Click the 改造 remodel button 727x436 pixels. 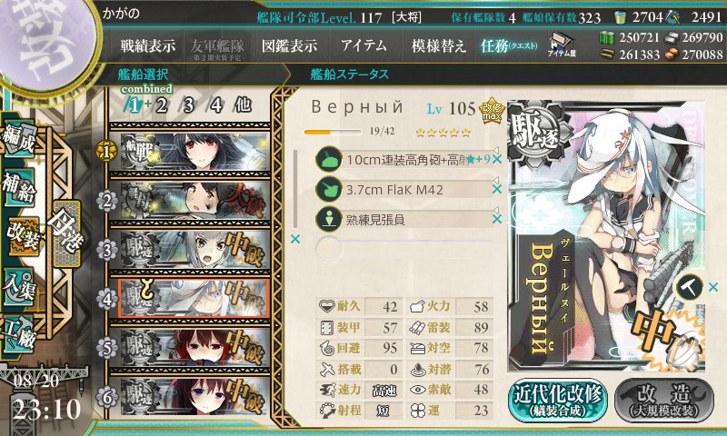(664, 401)
